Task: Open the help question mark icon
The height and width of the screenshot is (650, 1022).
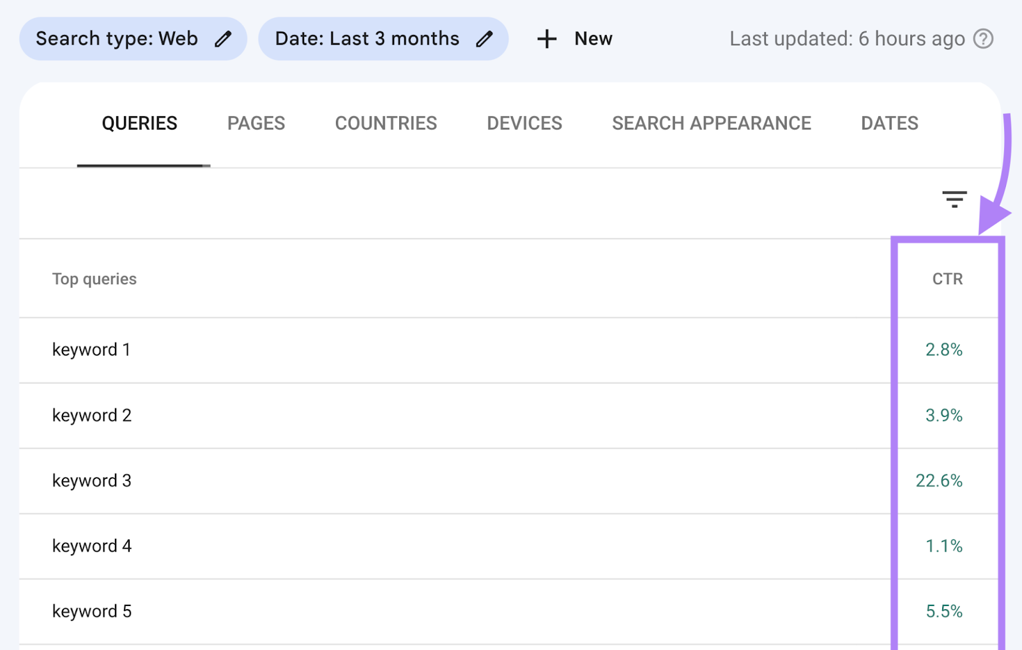Action: [984, 39]
